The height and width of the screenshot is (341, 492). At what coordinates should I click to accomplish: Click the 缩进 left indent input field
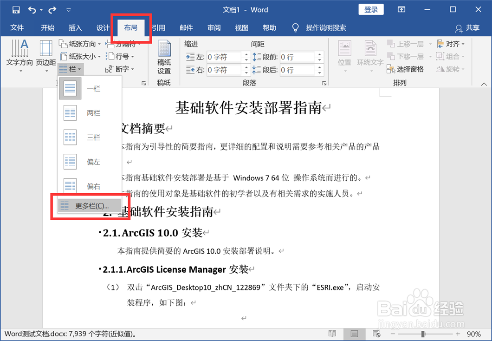pyautogui.click(x=225, y=57)
